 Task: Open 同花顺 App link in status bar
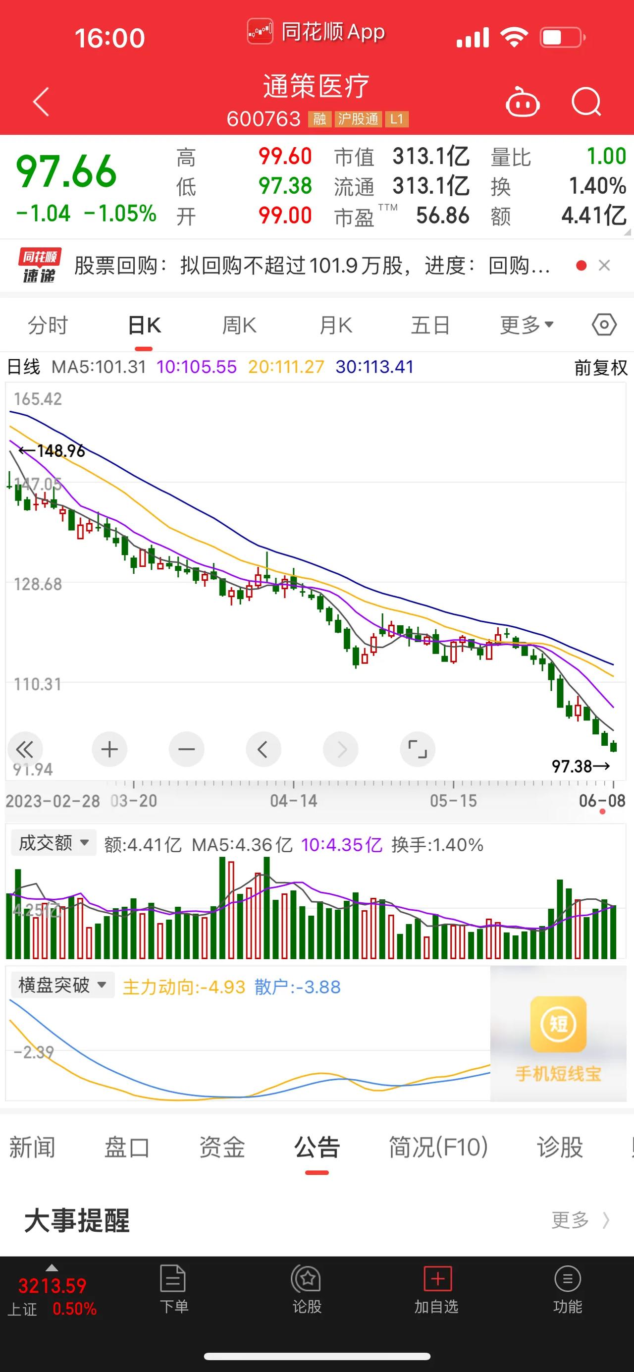pyautogui.click(x=316, y=32)
